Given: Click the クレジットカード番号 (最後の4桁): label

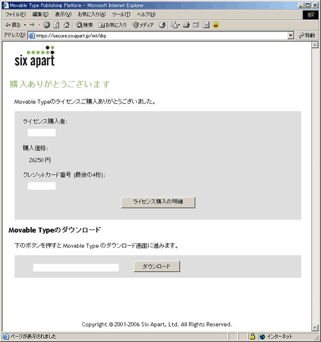Looking at the screenshot, I should click(64, 175).
